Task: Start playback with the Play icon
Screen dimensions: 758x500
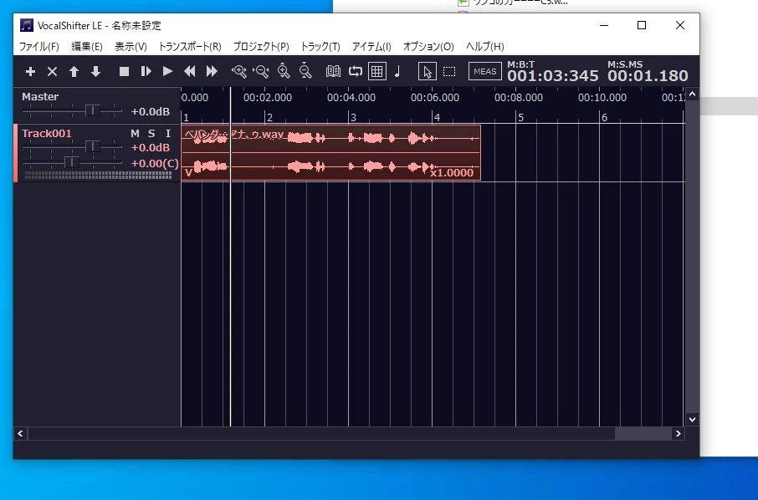Action: click(x=167, y=72)
